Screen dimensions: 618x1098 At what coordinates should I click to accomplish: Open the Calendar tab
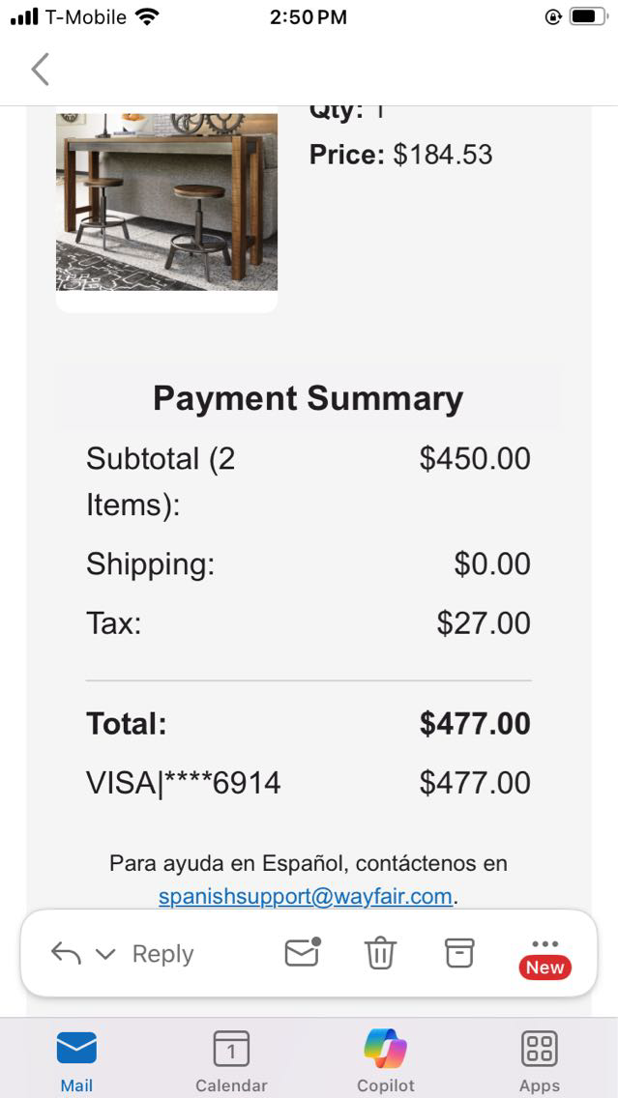(231, 1059)
